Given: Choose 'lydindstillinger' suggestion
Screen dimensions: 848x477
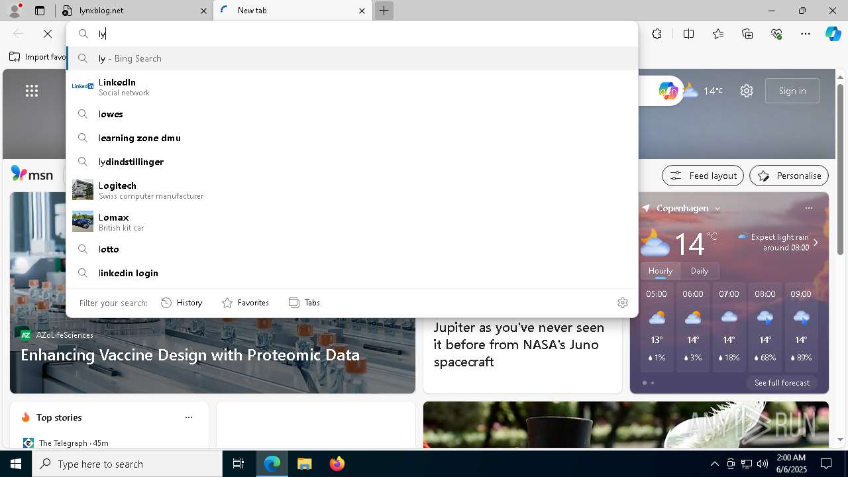Looking at the screenshot, I should tap(352, 162).
